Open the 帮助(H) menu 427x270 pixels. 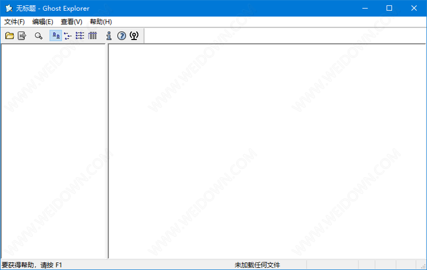pos(101,22)
